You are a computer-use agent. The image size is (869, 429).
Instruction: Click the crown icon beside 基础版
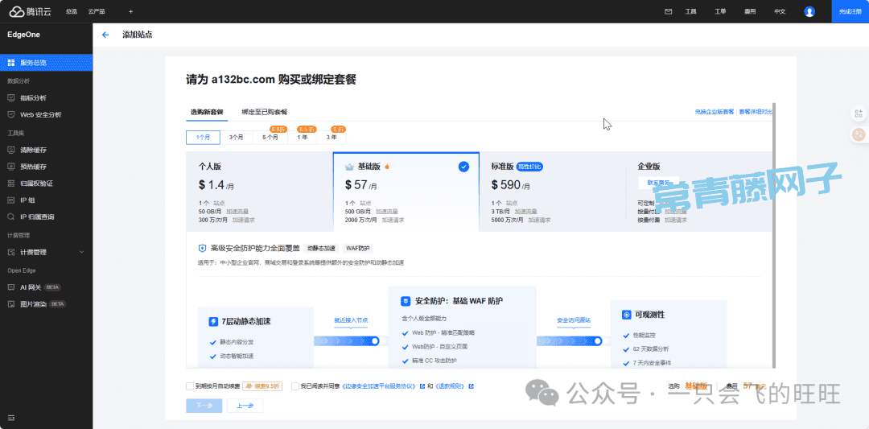pyautogui.click(x=350, y=167)
